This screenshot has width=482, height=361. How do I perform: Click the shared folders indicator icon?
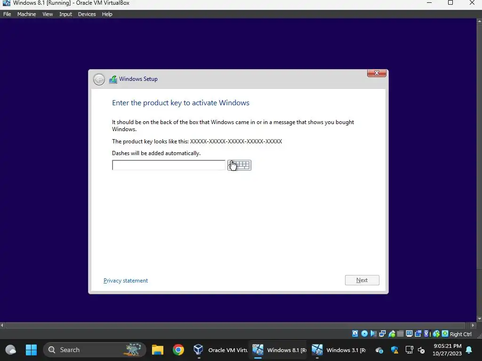[400, 334]
